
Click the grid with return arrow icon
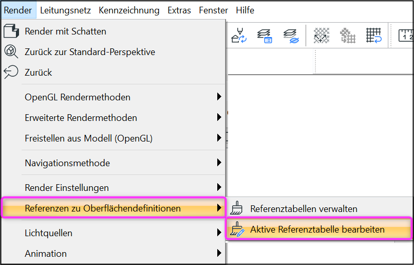tap(373, 36)
